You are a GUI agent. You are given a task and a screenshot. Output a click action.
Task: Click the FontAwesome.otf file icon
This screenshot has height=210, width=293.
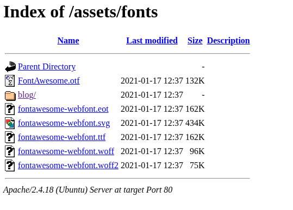pos(10,81)
